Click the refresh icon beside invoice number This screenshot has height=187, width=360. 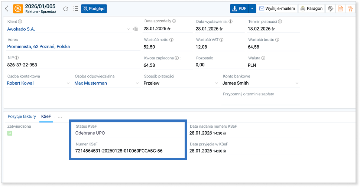[x=66, y=9]
